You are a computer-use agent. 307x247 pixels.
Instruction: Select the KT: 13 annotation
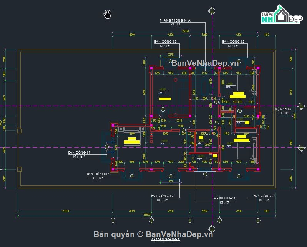coord(175,24)
